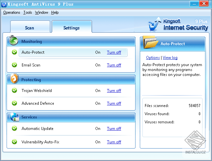This screenshot has width=212, height=161.
Task: Open the Window menu
Action: [41, 12]
